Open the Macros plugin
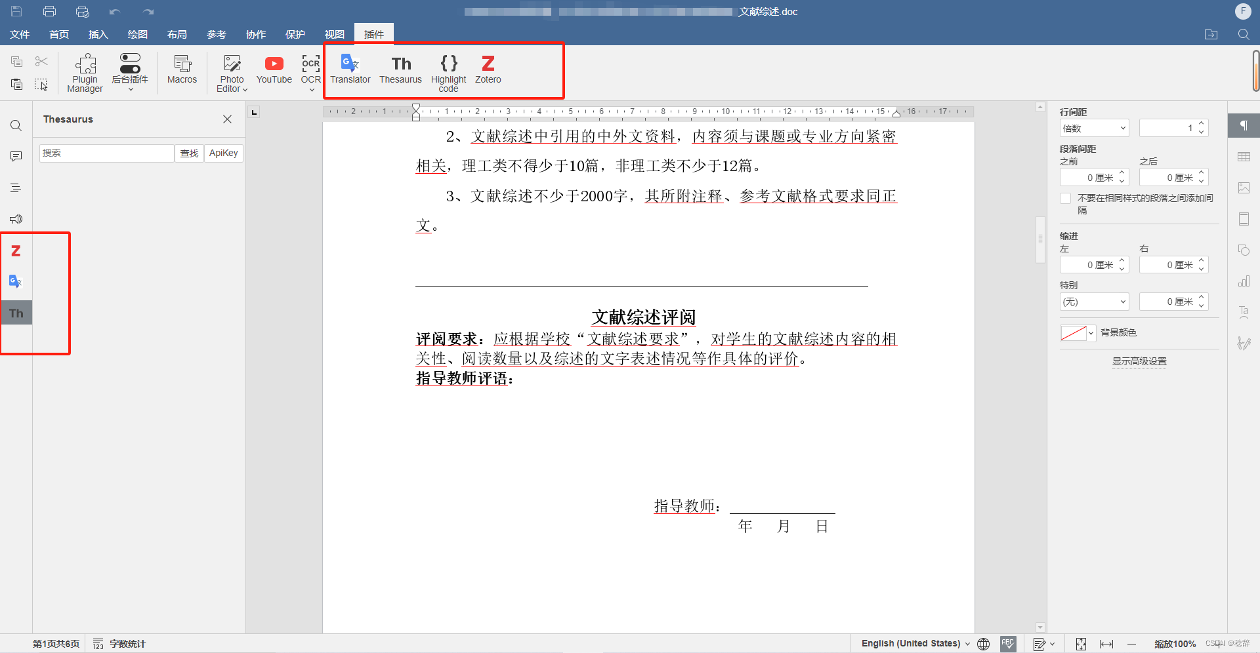The width and height of the screenshot is (1260, 653). pos(182,69)
